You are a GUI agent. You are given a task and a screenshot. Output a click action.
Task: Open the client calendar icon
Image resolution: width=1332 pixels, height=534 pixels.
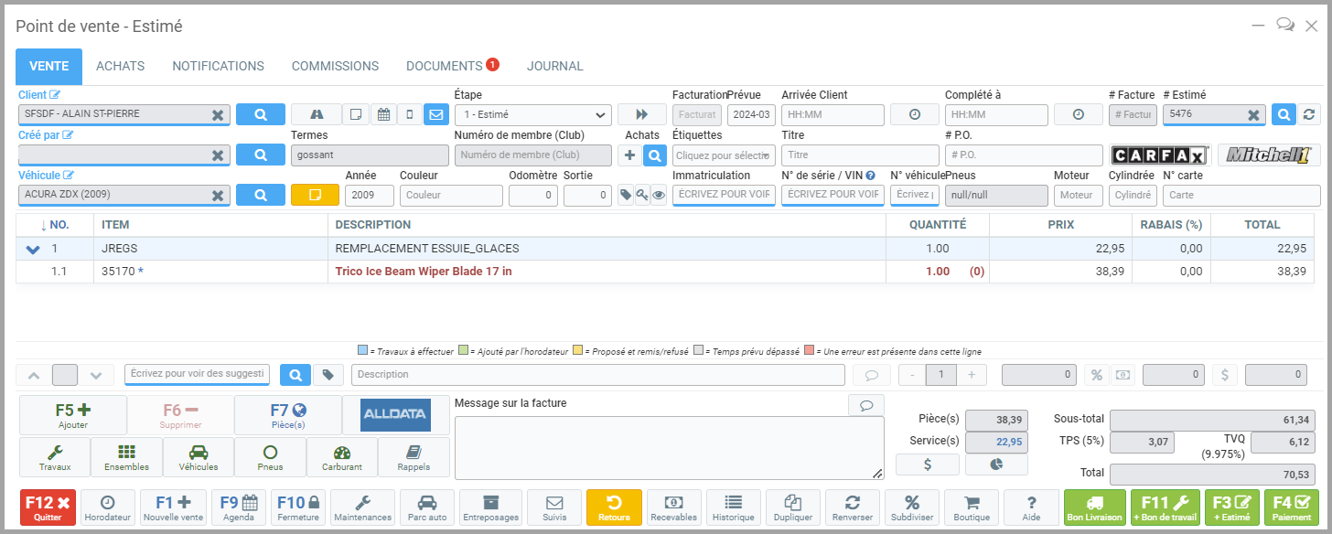(x=383, y=114)
